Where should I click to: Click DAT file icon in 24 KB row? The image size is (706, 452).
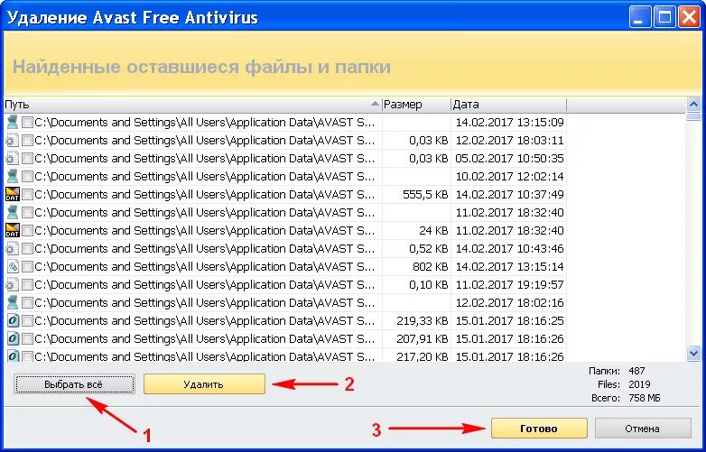[x=12, y=230]
